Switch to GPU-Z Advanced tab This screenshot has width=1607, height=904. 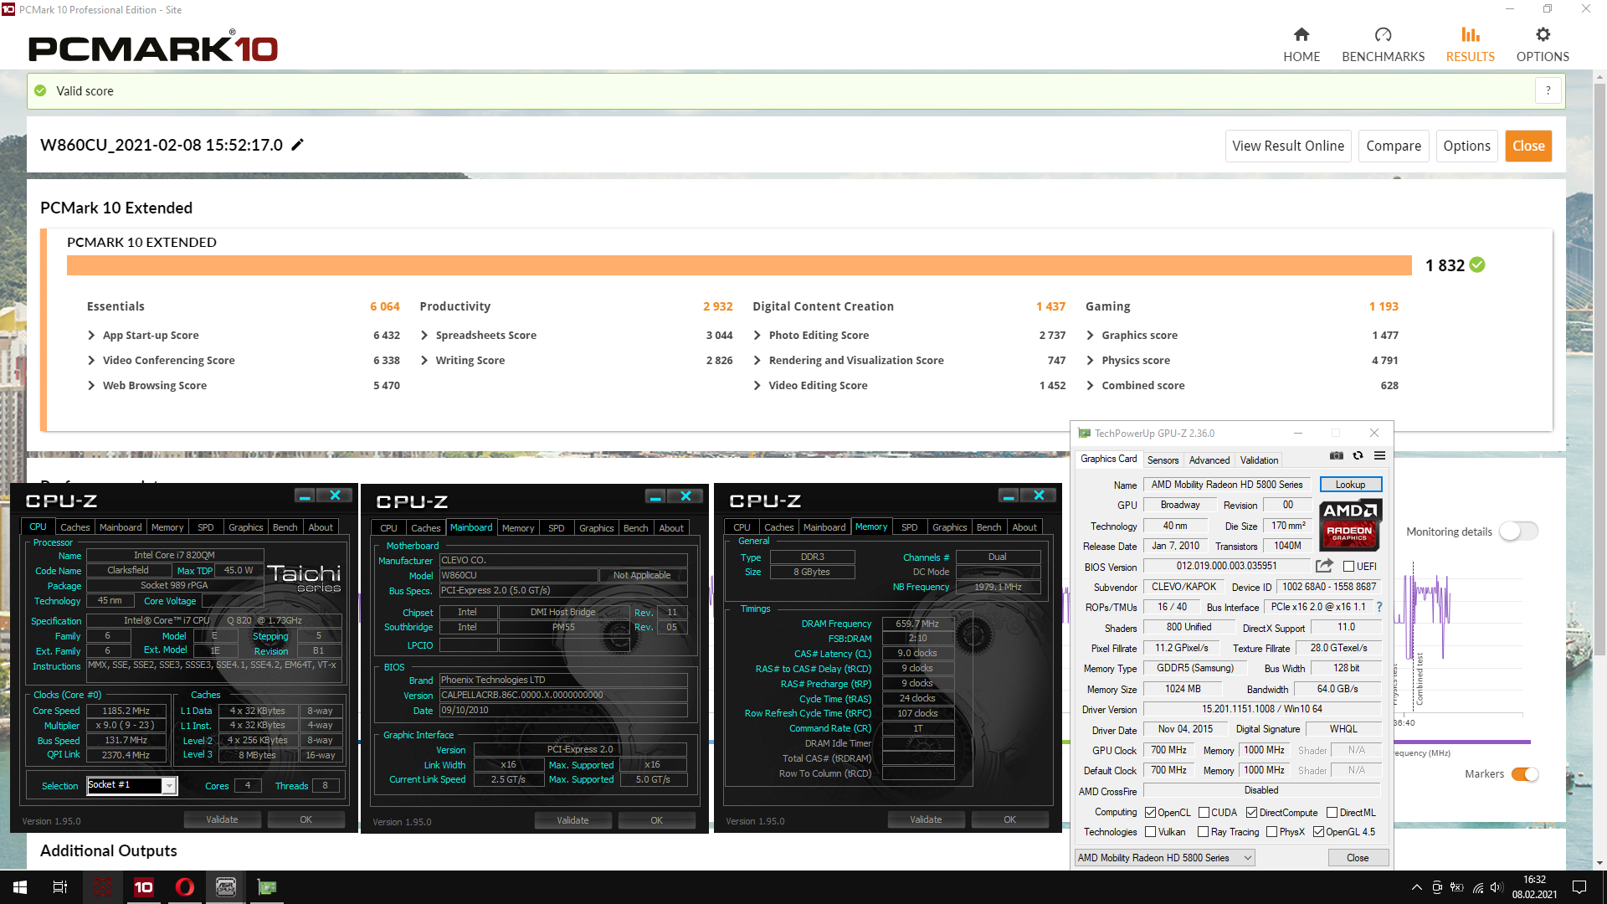tap(1209, 460)
